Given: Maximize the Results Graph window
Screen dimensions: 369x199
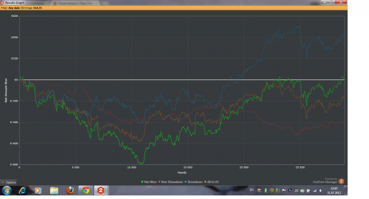Looking at the screenshot, I should tap(331, 2).
